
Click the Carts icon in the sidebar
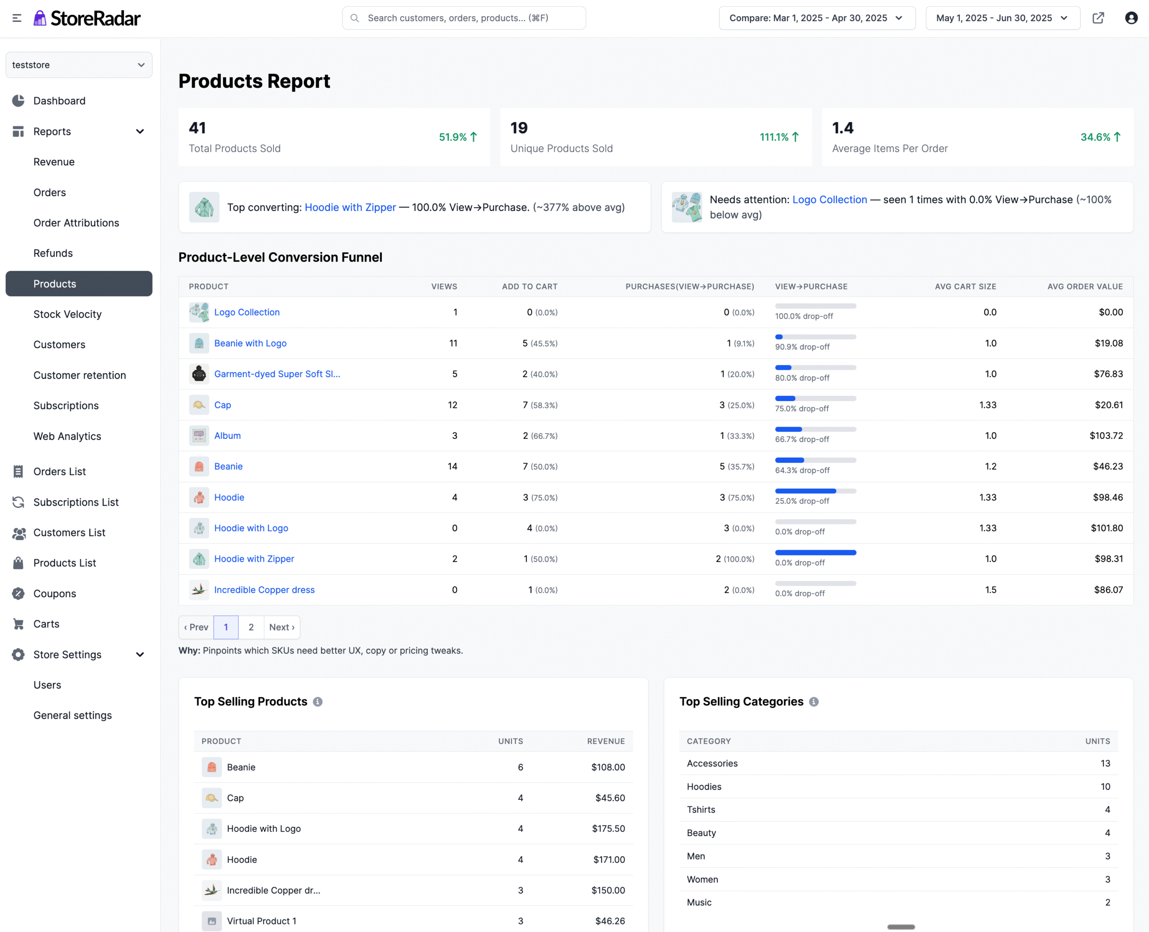18,624
